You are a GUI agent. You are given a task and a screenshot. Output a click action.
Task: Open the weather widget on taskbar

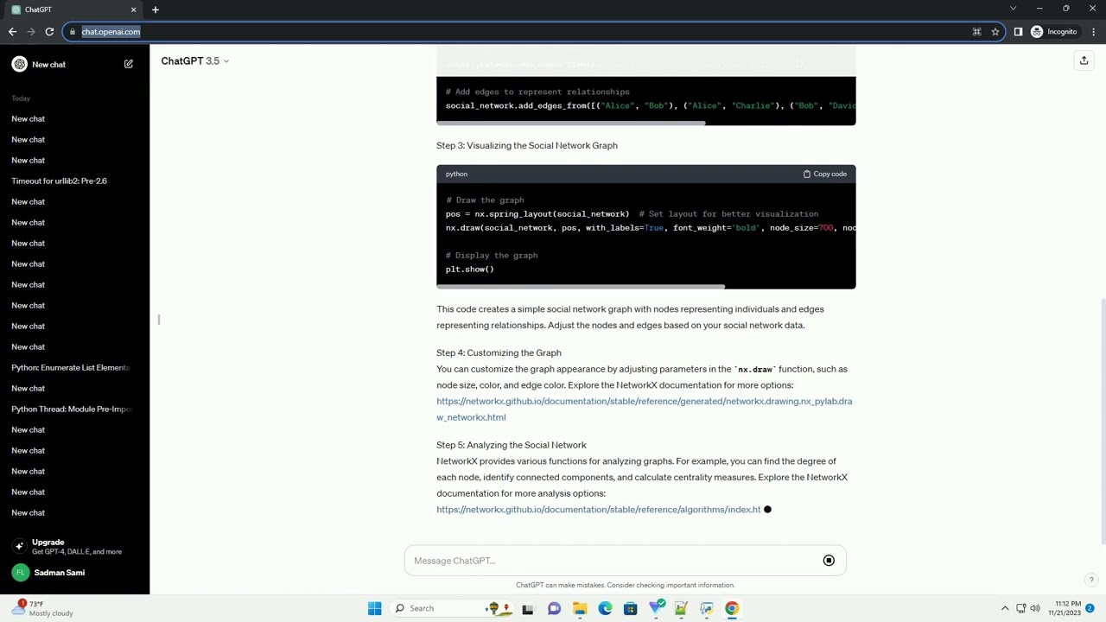41,608
